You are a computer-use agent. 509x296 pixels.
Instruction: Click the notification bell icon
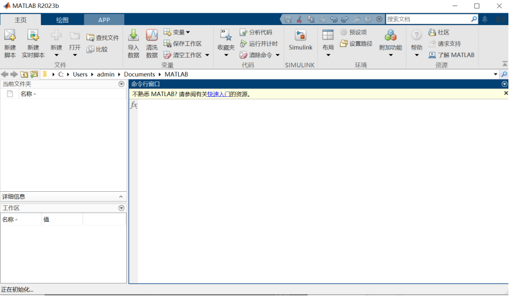click(x=485, y=19)
